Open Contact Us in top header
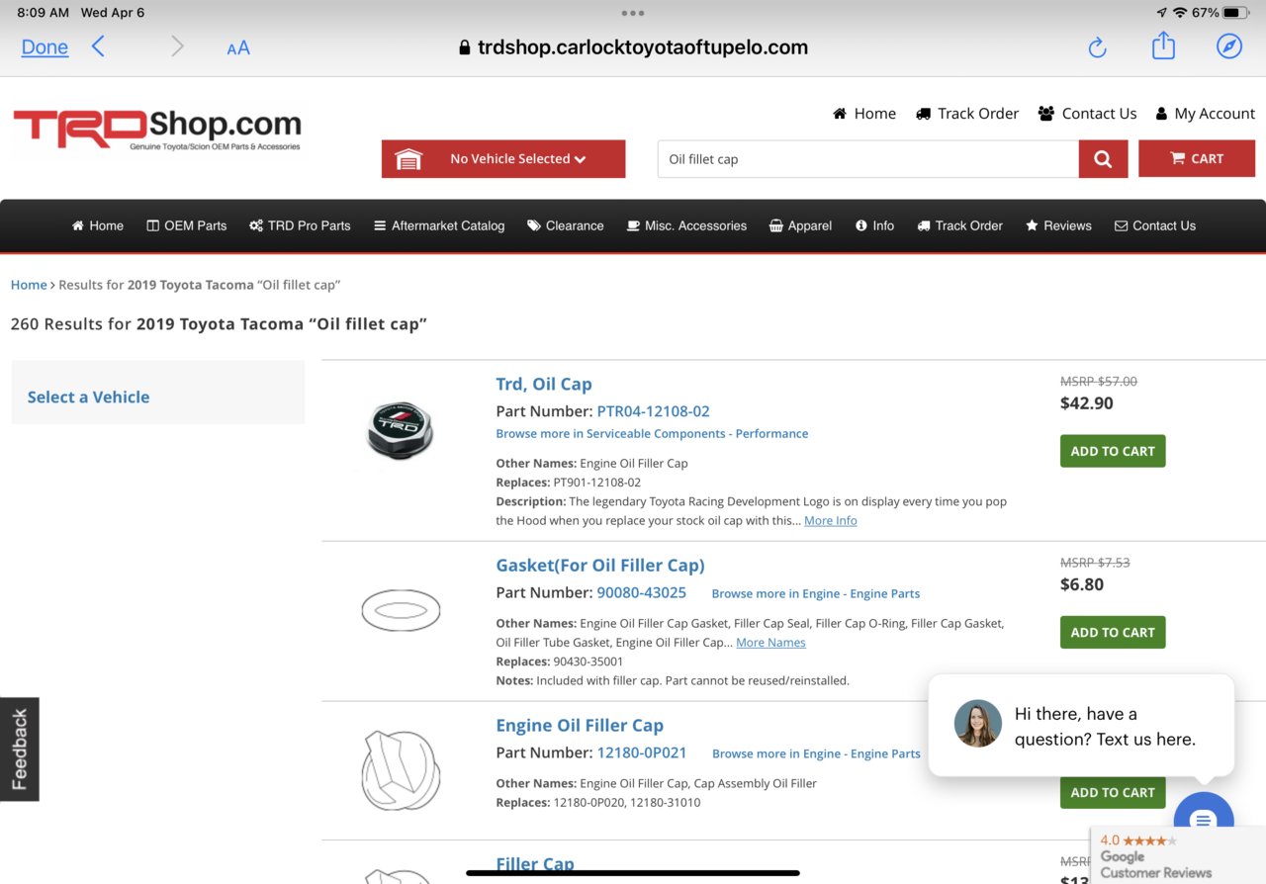This screenshot has width=1266, height=884. [x=1087, y=114]
